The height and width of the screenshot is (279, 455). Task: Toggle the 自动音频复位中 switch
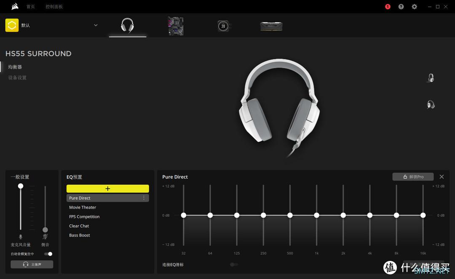click(48, 254)
